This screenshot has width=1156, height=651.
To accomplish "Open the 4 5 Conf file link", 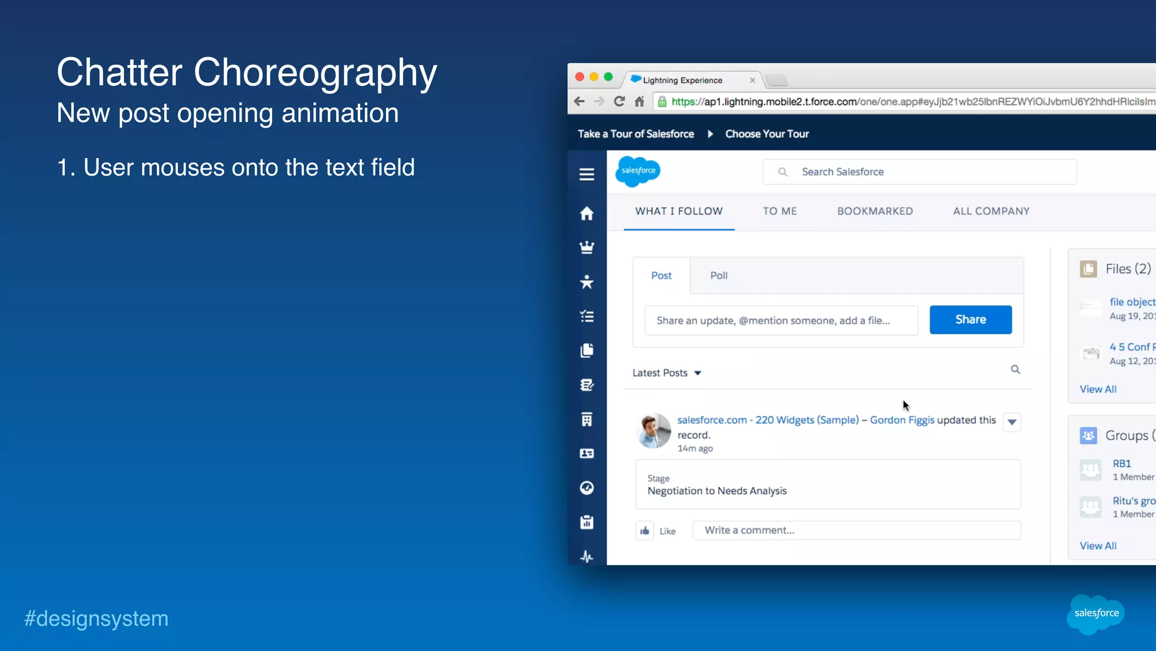I will tap(1132, 347).
